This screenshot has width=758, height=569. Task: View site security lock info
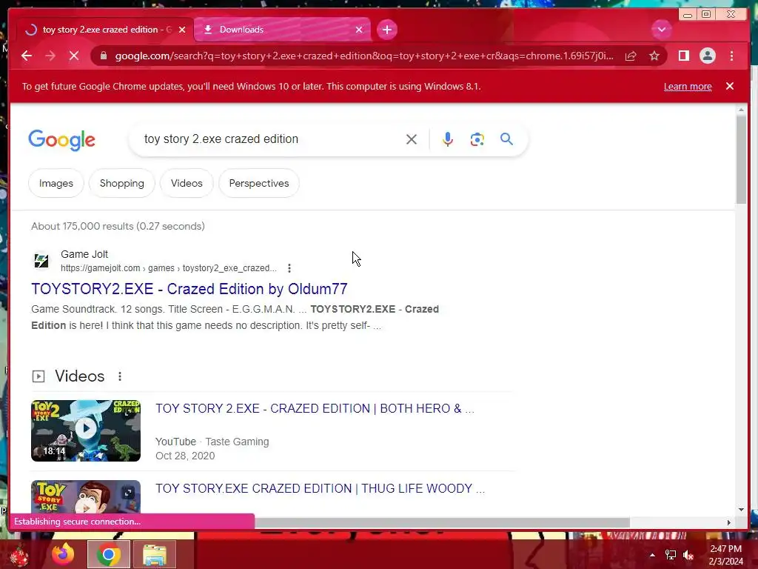coord(104,56)
